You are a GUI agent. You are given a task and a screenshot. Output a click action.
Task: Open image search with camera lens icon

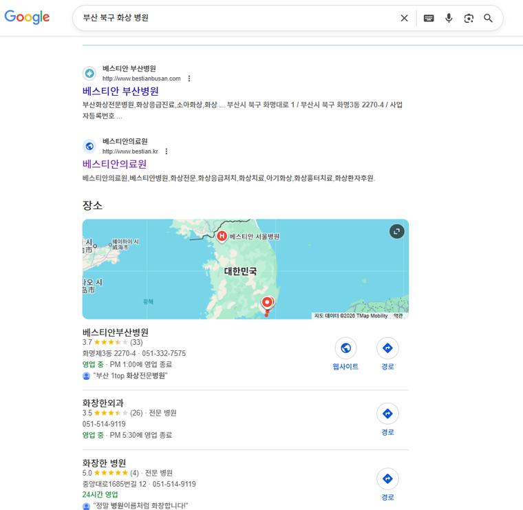point(469,18)
